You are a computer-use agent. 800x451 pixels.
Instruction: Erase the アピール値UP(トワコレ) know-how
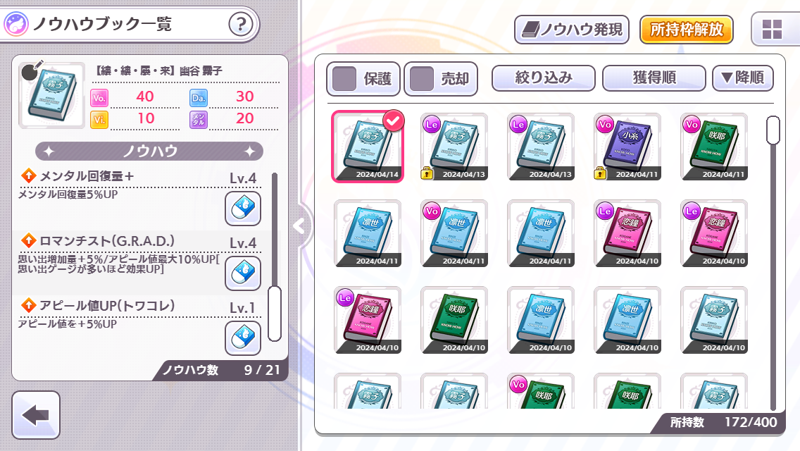coord(243,338)
